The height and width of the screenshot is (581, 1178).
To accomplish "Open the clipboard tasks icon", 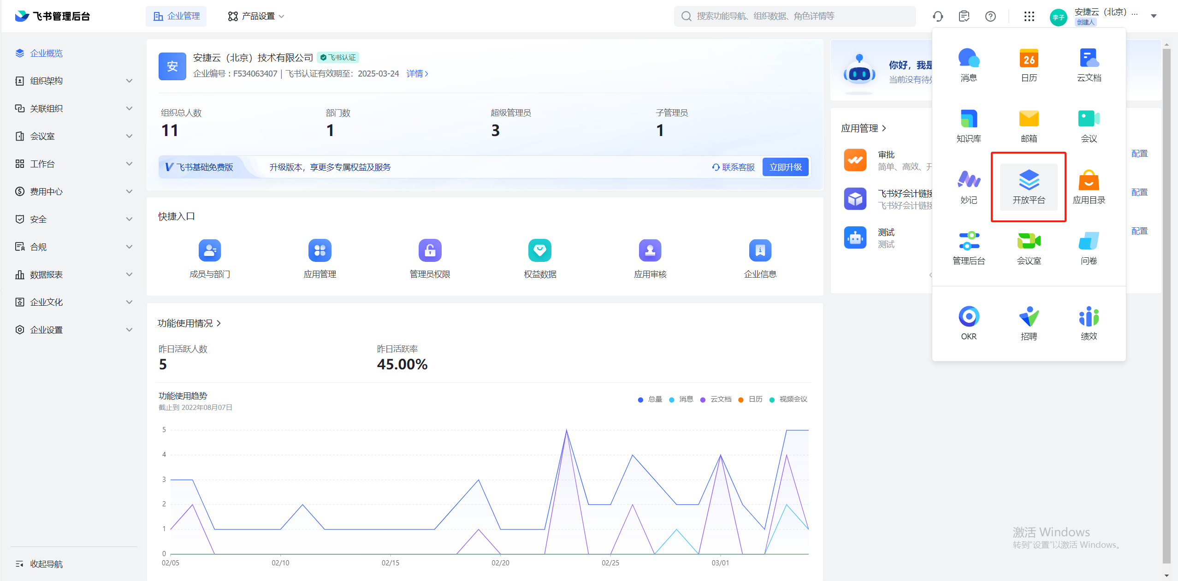I will coord(964,17).
